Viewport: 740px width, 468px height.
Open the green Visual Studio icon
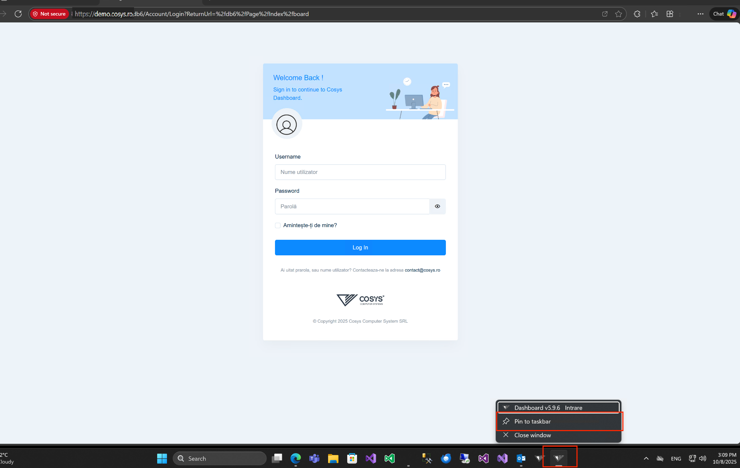click(x=390, y=459)
